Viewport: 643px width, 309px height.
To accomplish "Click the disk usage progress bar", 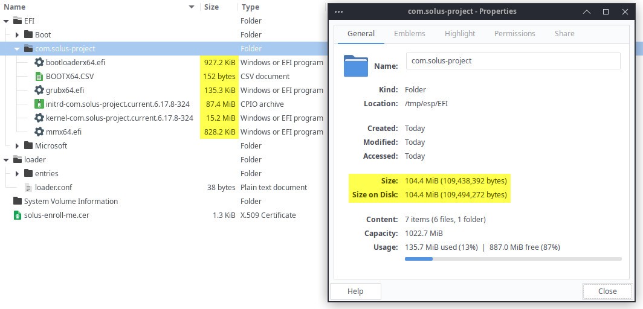I will point(513,259).
